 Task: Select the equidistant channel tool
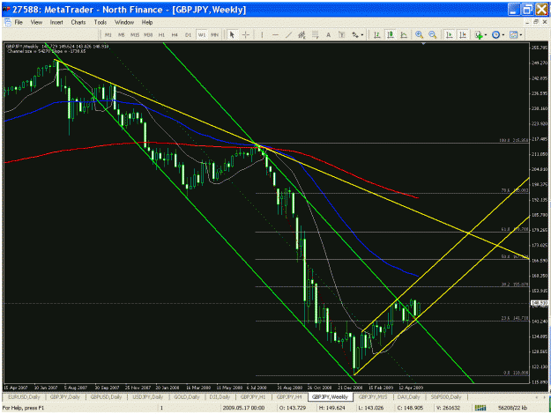302,34
